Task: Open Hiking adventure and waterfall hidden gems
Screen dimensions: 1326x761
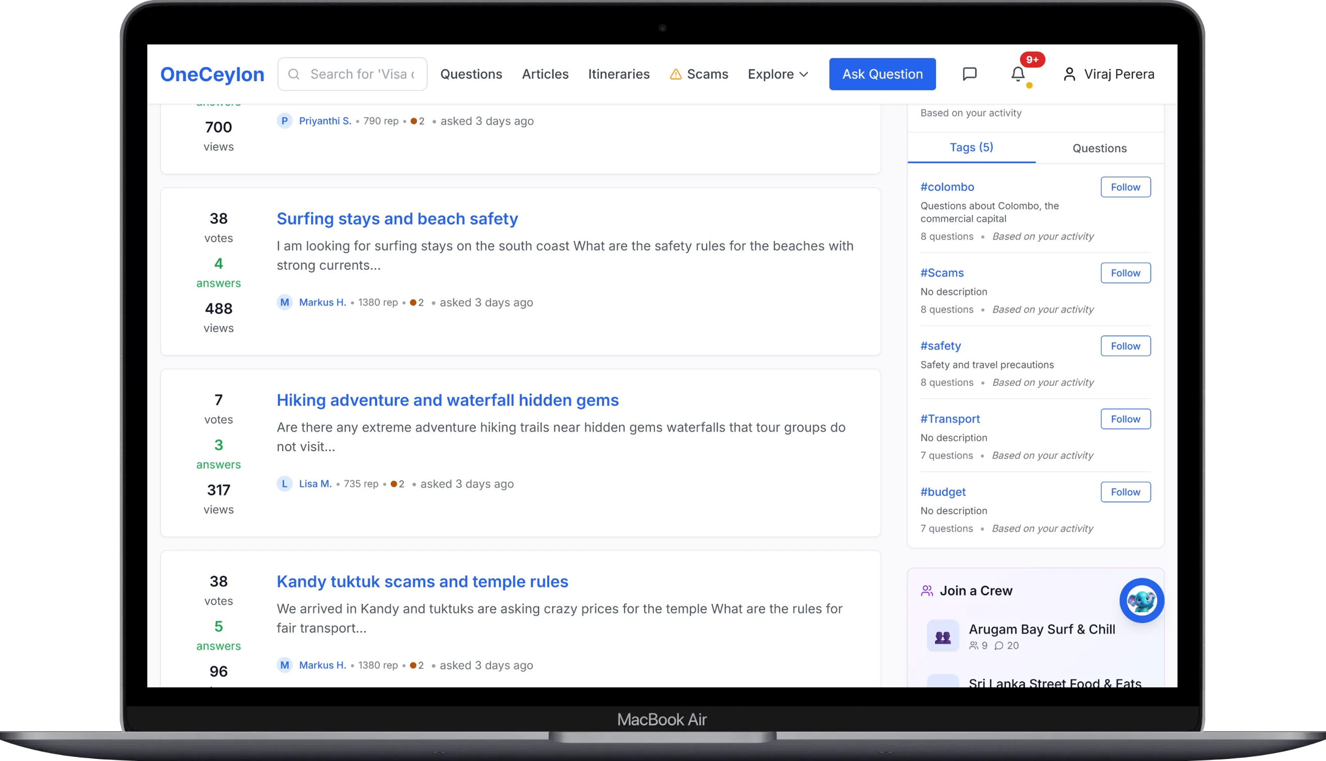Action: (x=447, y=400)
